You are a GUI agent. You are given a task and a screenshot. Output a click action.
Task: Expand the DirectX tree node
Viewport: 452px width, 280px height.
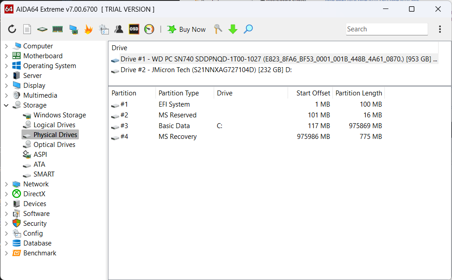pyautogui.click(x=6, y=194)
